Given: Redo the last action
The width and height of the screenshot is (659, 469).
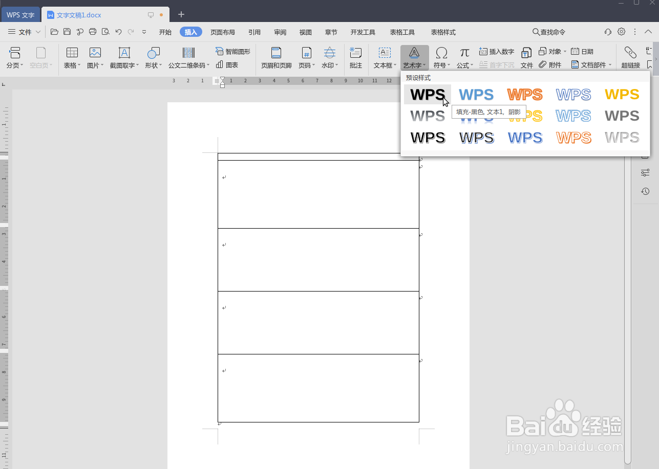Looking at the screenshot, I should pos(131,32).
